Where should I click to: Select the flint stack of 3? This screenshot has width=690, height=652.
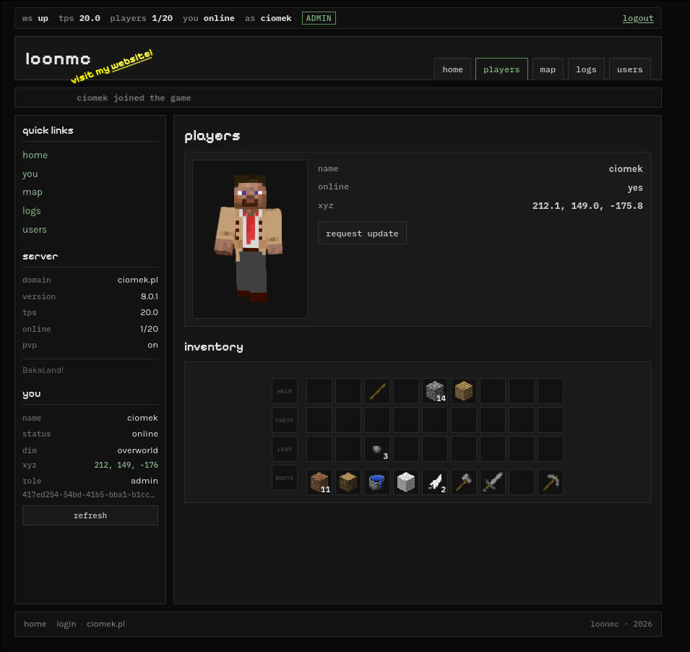pos(377,449)
